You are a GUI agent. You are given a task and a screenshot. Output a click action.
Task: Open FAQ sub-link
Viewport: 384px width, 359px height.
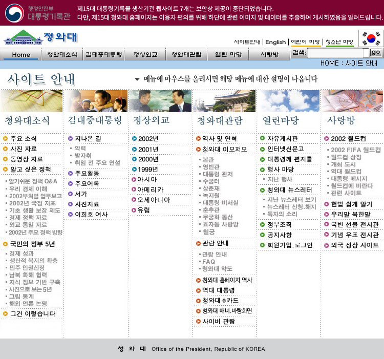coord(208,262)
